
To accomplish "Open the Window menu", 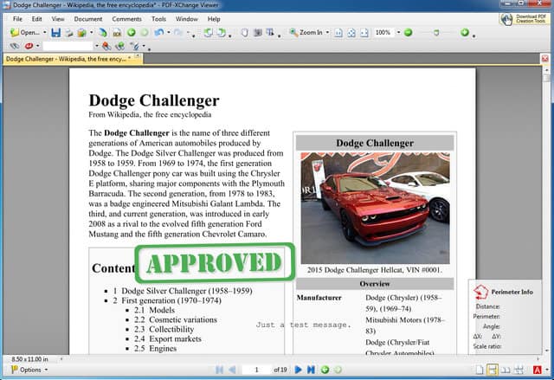I will tap(187, 19).
